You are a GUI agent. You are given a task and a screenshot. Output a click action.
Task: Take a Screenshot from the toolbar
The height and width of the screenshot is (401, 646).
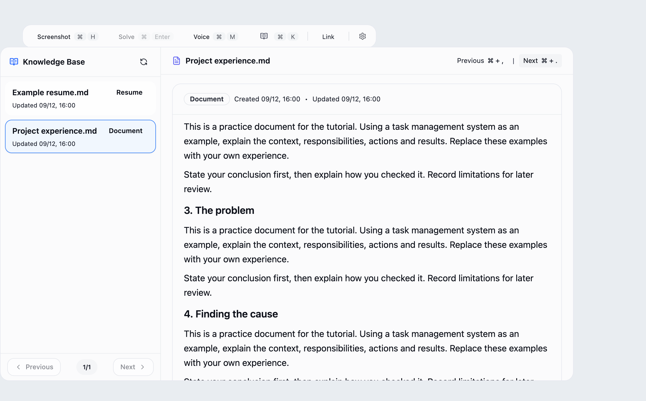pyautogui.click(x=54, y=37)
